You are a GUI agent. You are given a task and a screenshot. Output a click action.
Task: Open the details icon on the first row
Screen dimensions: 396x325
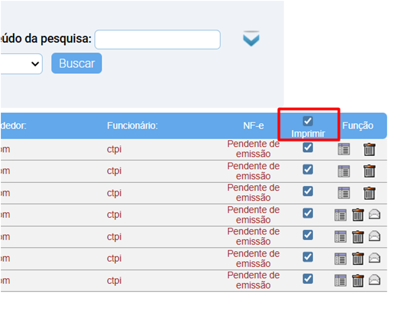click(343, 149)
